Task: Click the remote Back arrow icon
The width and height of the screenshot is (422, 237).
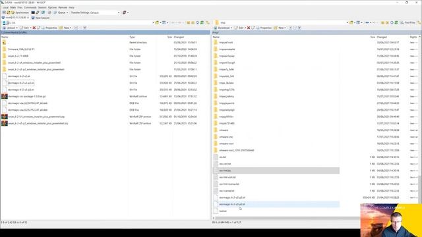Action: tap(367, 23)
